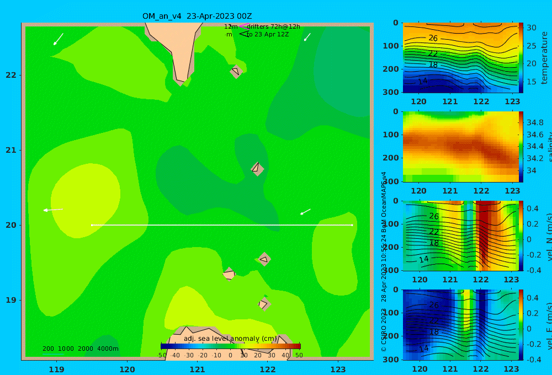This screenshot has width=552, height=375.
Task: Click the west endpoint of the white transect line
Action: [x=92, y=225]
